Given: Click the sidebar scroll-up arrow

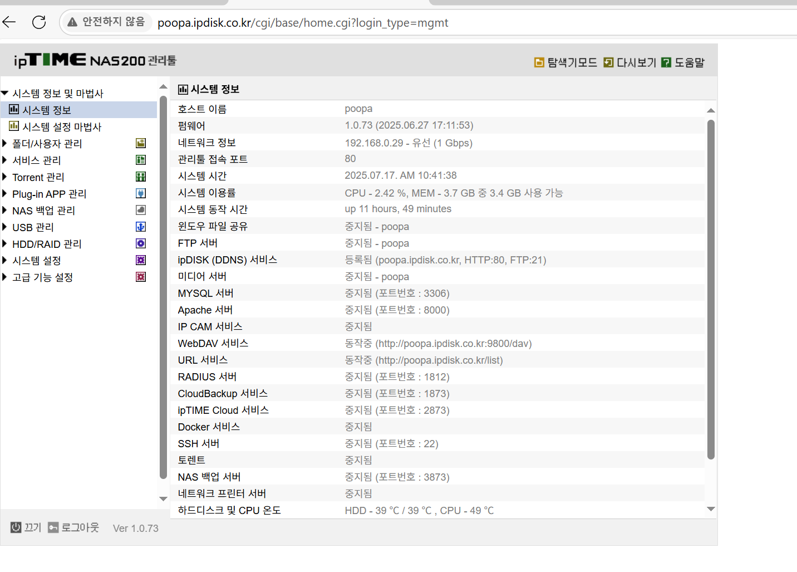Looking at the screenshot, I should [163, 86].
